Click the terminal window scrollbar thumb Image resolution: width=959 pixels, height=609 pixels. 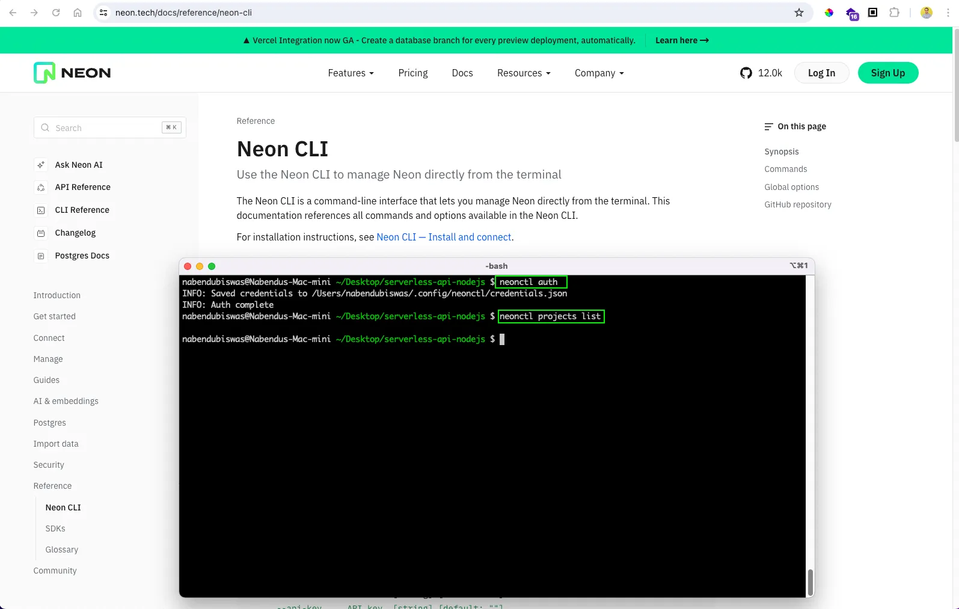point(810,582)
